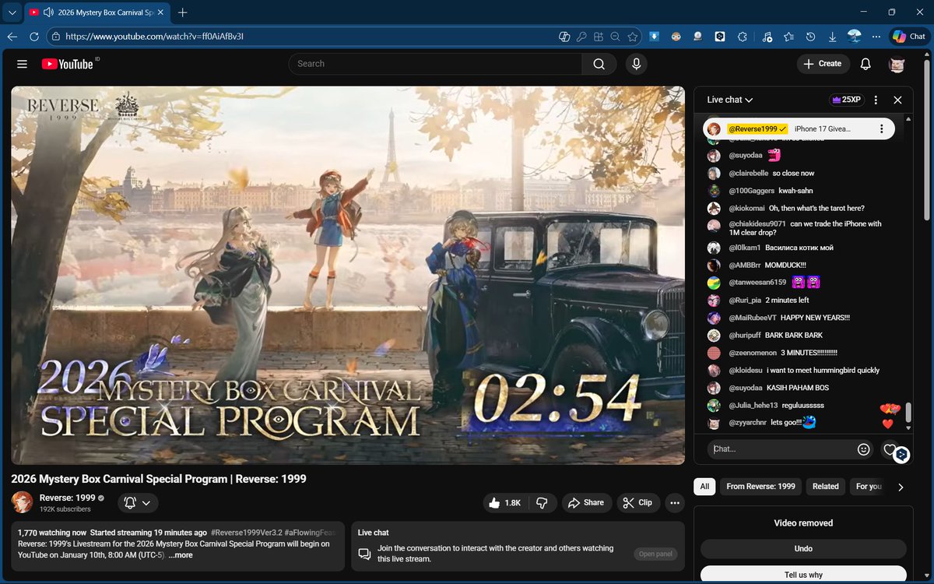Show more filter chips with arrow
Viewport: 934px width, 584px height.
click(901, 487)
